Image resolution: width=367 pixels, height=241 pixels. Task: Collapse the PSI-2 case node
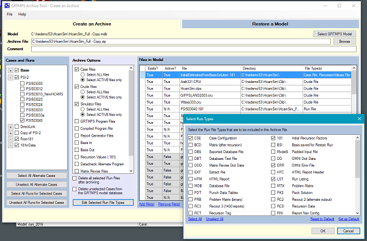tap(10, 77)
